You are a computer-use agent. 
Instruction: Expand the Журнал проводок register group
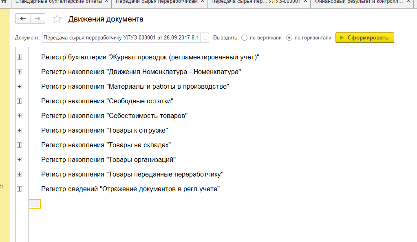coord(19,57)
